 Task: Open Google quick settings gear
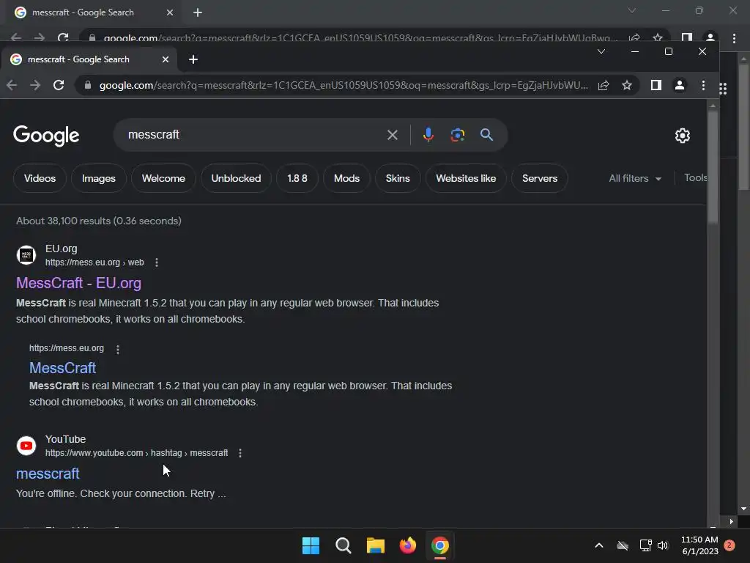(683, 136)
